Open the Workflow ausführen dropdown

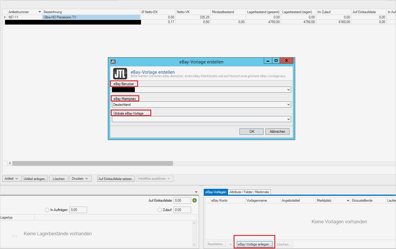pos(155,179)
